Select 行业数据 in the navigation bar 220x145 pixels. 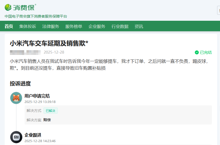[x=120, y=27]
